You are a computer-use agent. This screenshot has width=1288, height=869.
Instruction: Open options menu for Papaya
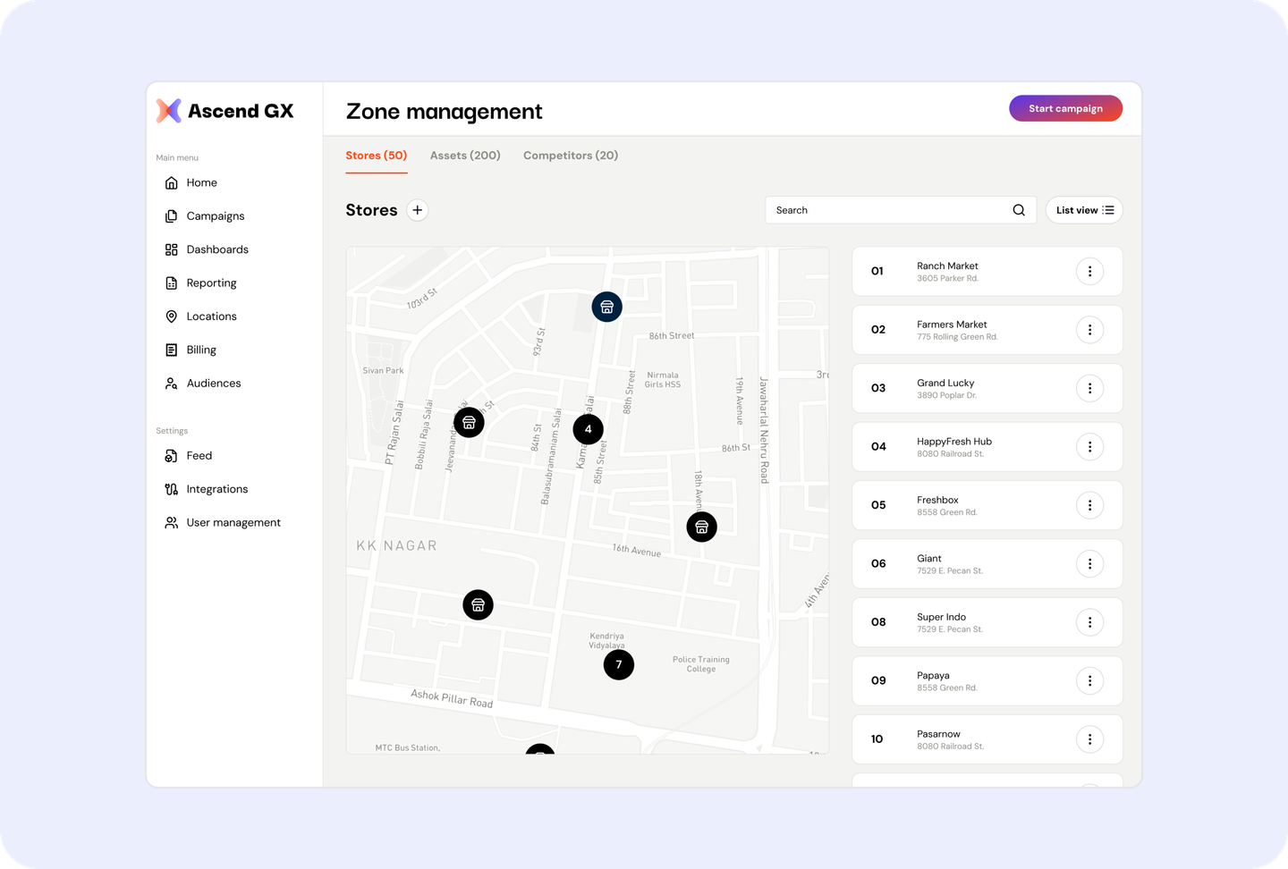point(1089,681)
